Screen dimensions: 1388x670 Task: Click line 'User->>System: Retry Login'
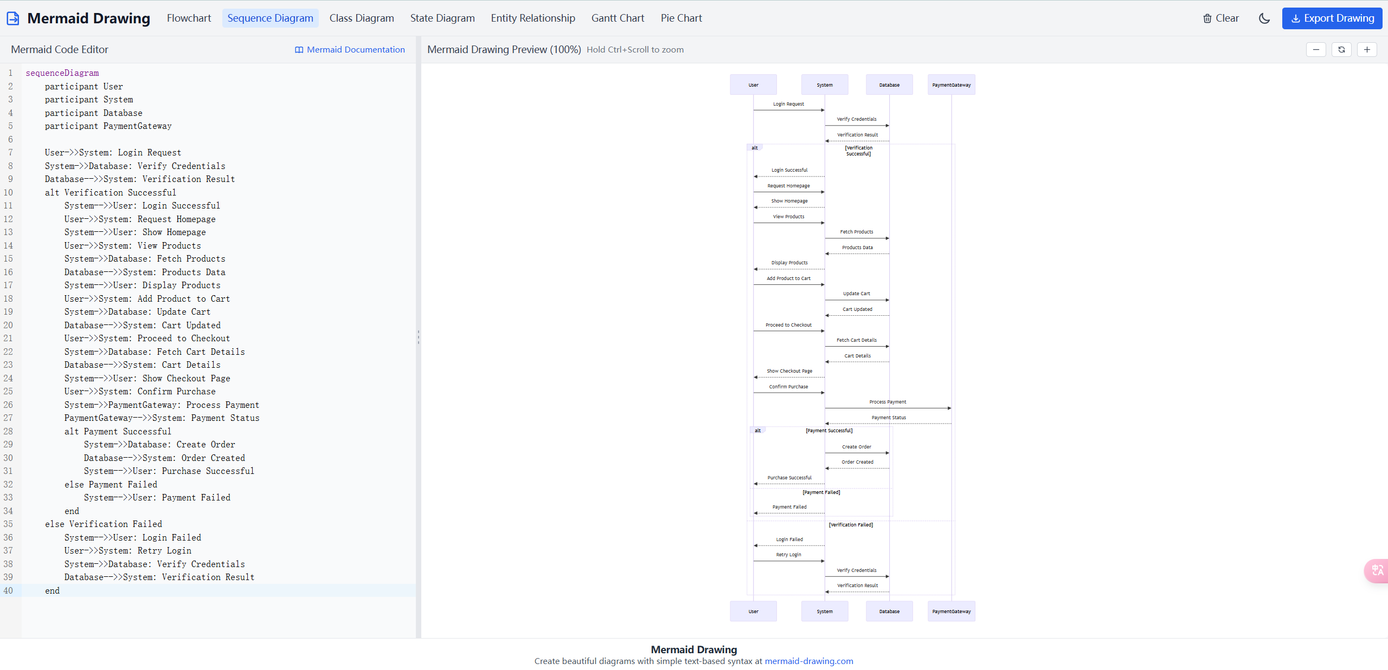[x=128, y=551]
